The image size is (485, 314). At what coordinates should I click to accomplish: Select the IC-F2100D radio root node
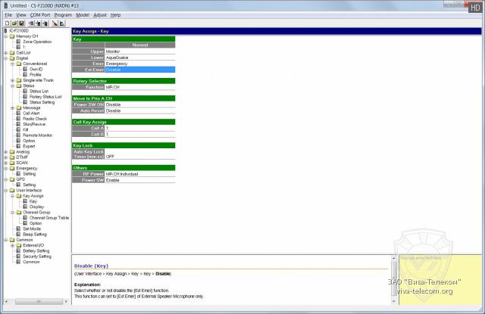(19, 30)
